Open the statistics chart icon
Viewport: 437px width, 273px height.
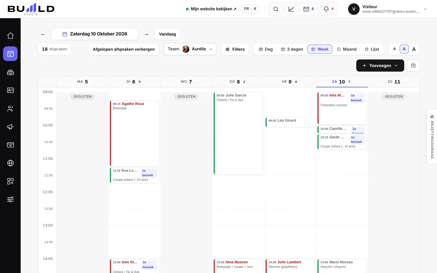(291, 9)
